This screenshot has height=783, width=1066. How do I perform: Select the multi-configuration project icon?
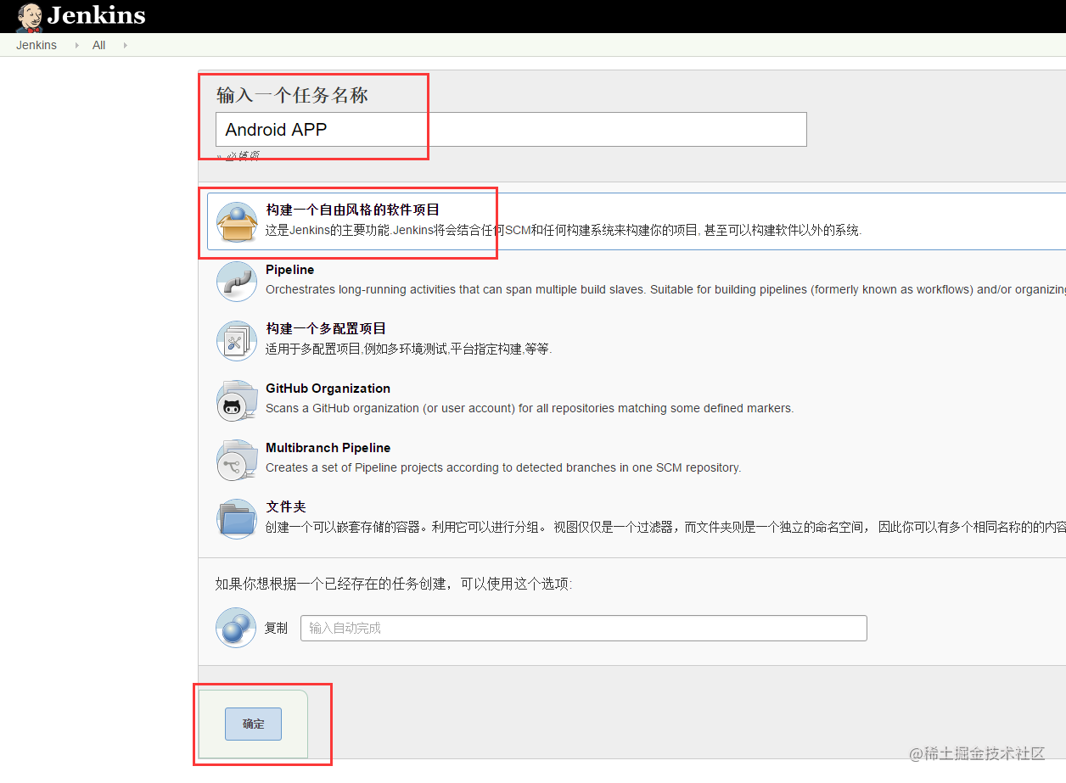237,340
